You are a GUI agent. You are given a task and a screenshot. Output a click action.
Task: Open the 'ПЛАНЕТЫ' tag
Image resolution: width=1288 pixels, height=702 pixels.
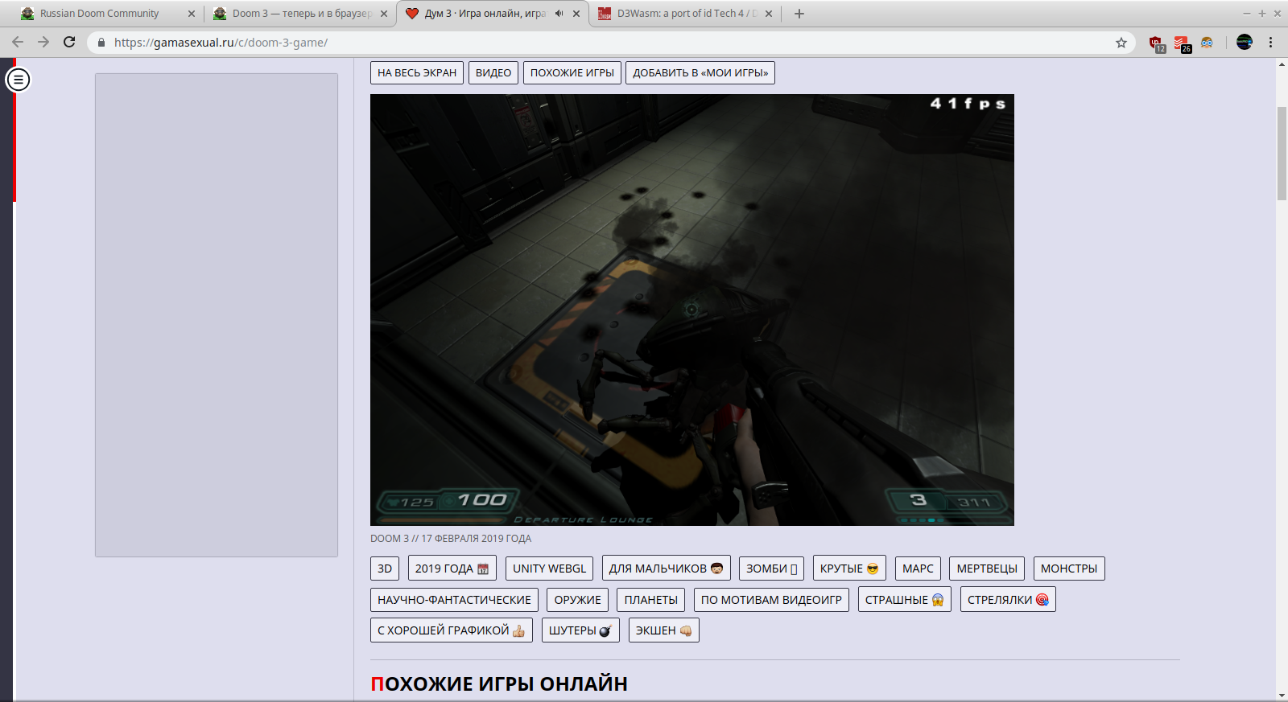pos(651,600)
